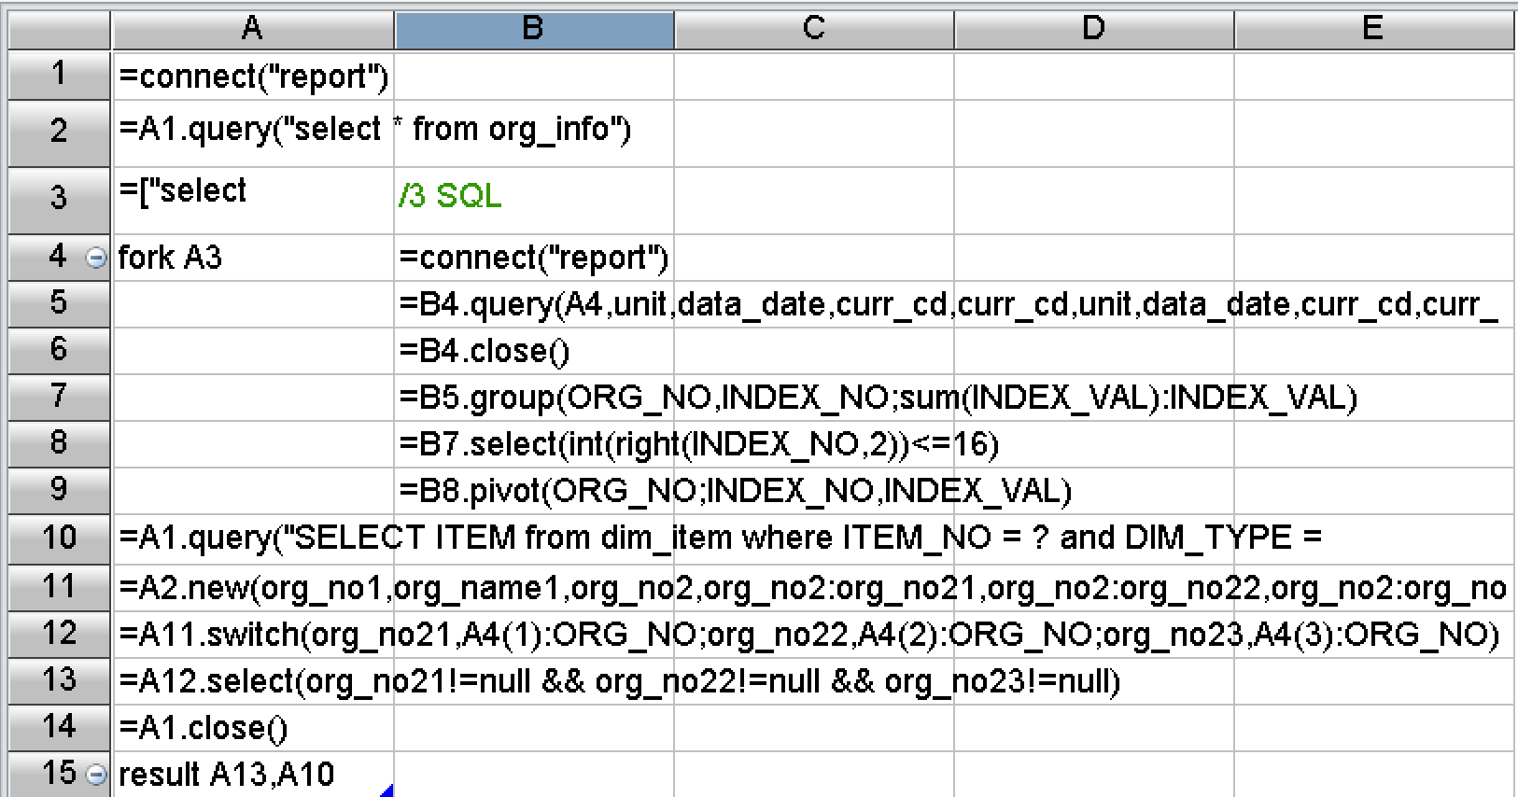Select row 12 header
This screenshot has height=797, width=1518.
(59, 635)
